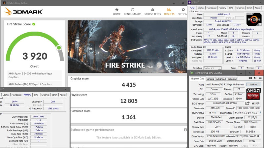This screenshot has height=148, width=264.
Task: Click the CPU-Z title bar app icon
Action: (x=189, y=2)
